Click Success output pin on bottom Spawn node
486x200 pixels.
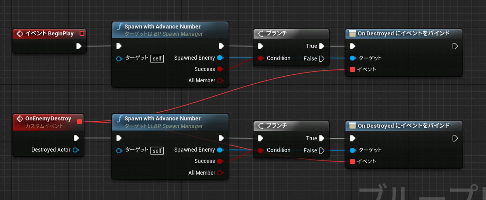click(221, 161)
